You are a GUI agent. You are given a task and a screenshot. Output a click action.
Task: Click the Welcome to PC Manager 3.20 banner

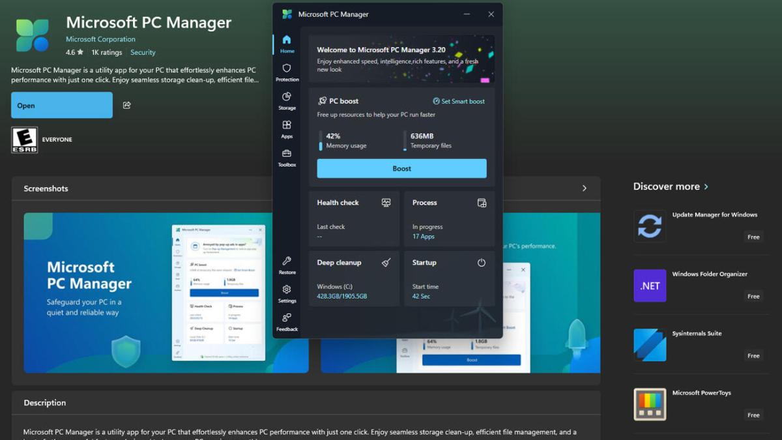401,59
